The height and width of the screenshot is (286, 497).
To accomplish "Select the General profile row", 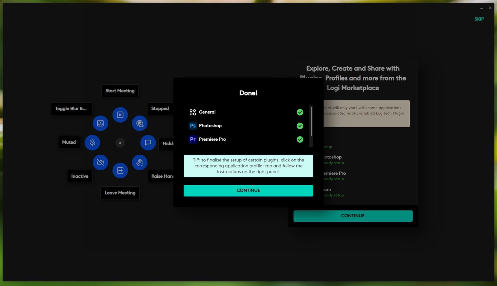I will [x=207, y=112].
